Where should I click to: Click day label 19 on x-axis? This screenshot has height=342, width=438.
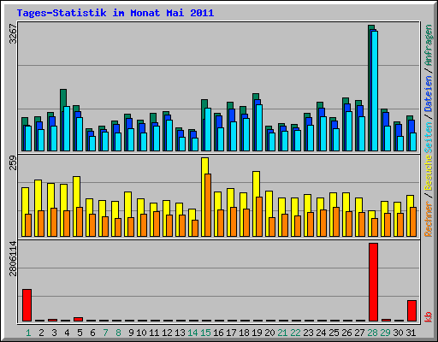coord(257,333)
